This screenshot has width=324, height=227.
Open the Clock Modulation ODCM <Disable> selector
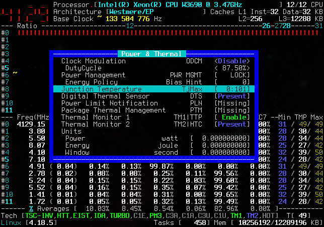click(232, 61)
